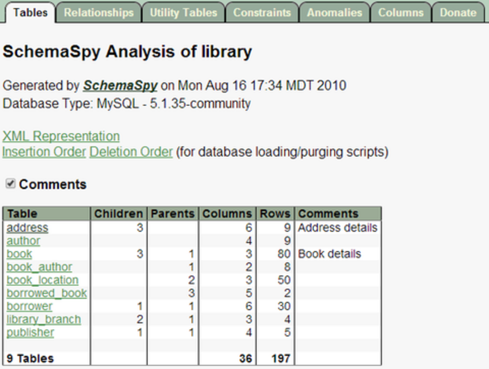Screen dimensions: 489x369
Task: Open the Utility Tables tab
Action: [184, 12]
